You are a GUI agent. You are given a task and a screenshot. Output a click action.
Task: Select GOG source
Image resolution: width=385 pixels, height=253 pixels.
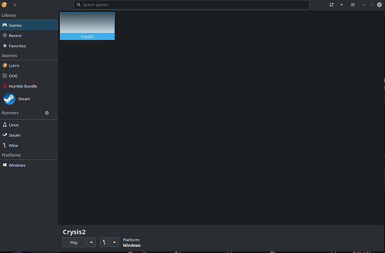pyautogui.click(x=29, y=76)
